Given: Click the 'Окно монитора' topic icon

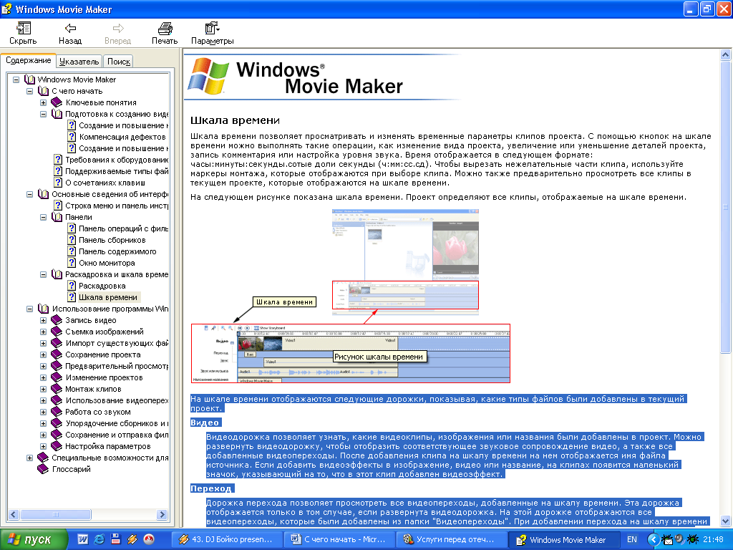Looking at the screenshot, I should point(72,263).
